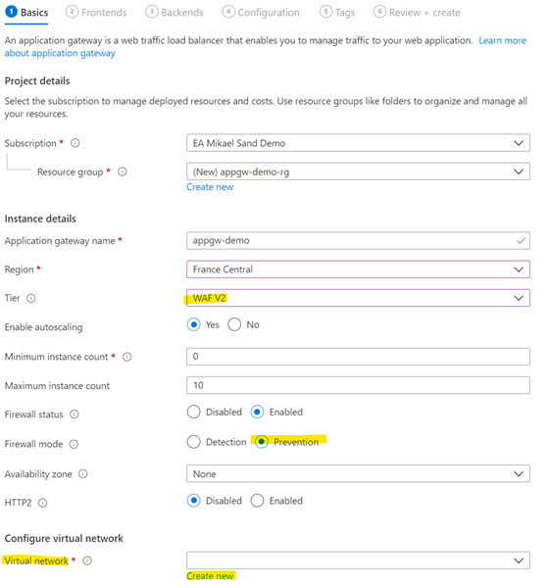This screenshot has width=549, height=588.
Task: Click the Minimum instance count info icon
Action: pos(127,357)
